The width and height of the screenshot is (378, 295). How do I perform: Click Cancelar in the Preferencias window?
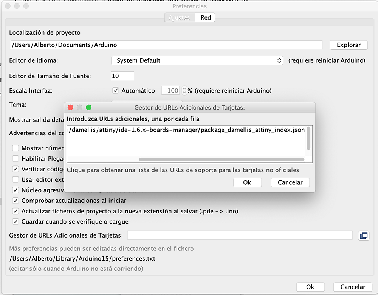pos(353,287)
